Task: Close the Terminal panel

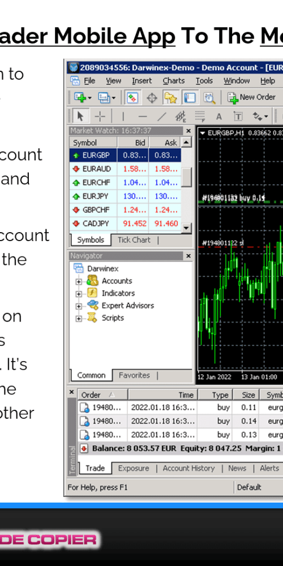Action: [71, 392]
